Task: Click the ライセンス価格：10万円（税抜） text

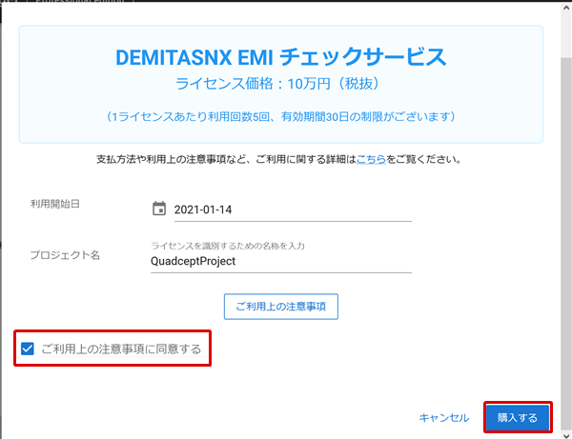Action: [x=278, y=84]
